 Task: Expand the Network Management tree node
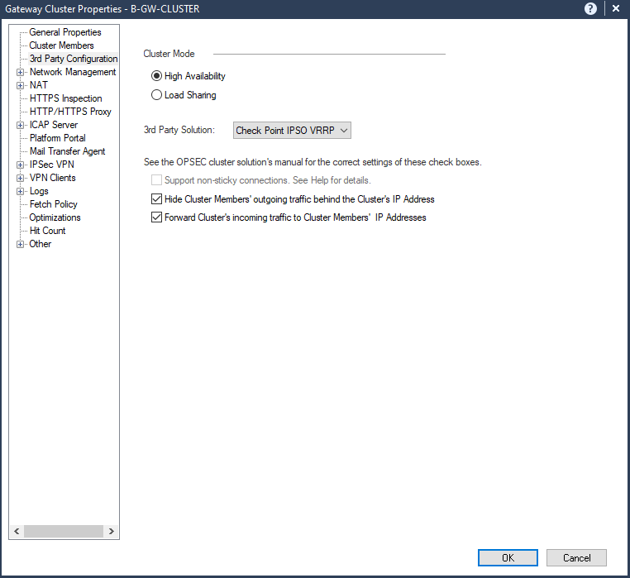(x=20, y=72)
